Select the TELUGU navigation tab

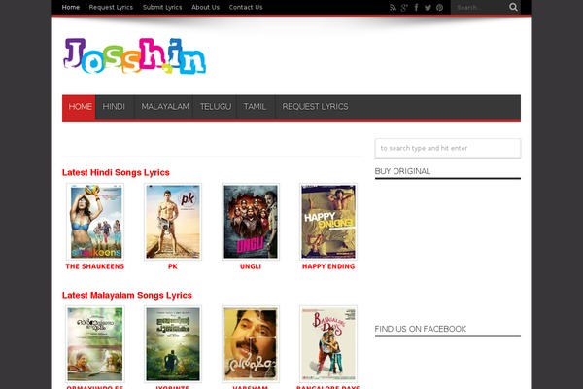tap(216, 107)
